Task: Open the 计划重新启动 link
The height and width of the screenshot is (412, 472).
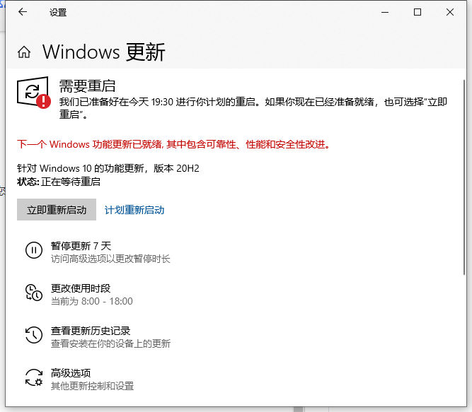Action: 134,210
